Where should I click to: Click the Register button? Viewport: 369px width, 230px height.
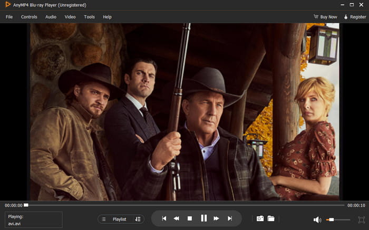(x=355, y=17)
